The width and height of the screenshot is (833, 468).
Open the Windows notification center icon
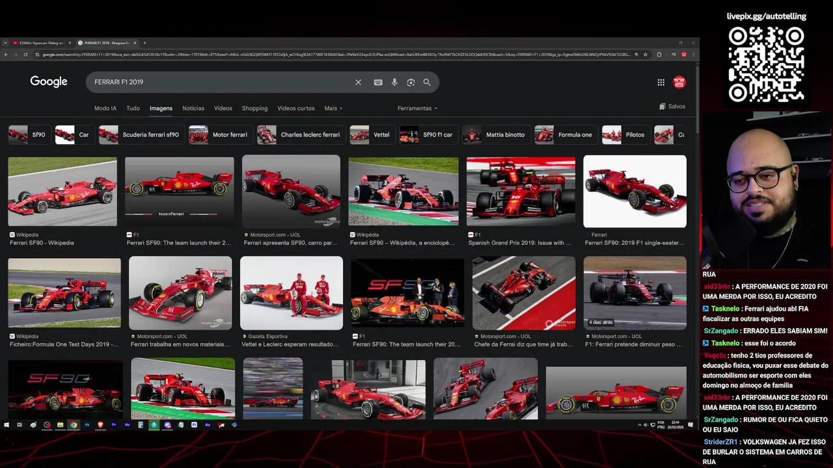click(x=690, y=424)
